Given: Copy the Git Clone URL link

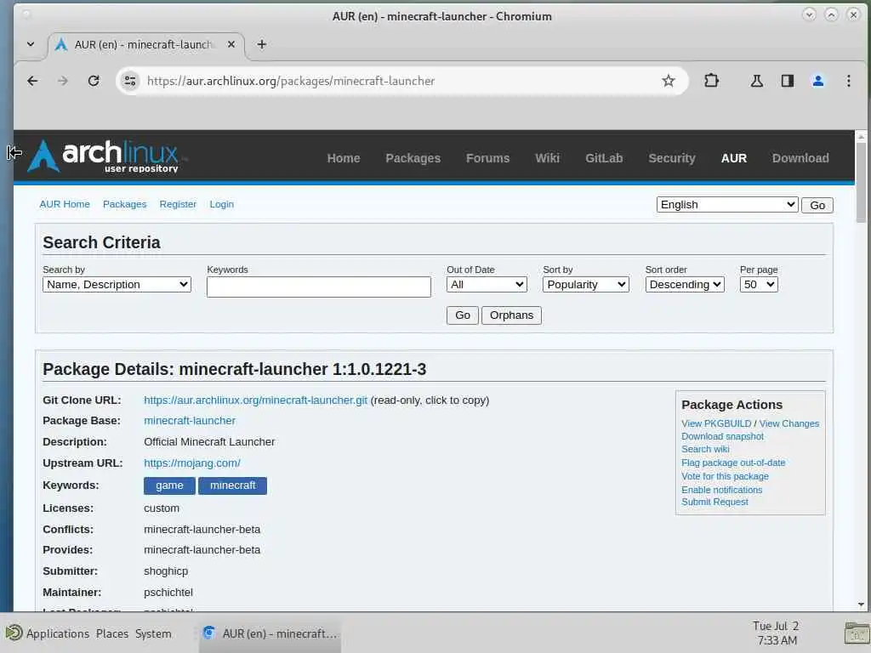Looking at the screenshot, I should point(255,400).
